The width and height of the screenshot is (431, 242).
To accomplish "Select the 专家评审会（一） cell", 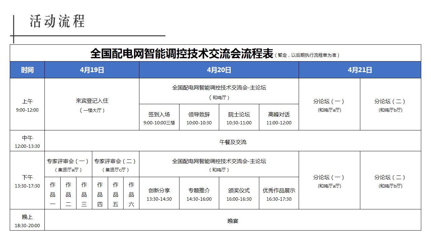I will [68, 164].
